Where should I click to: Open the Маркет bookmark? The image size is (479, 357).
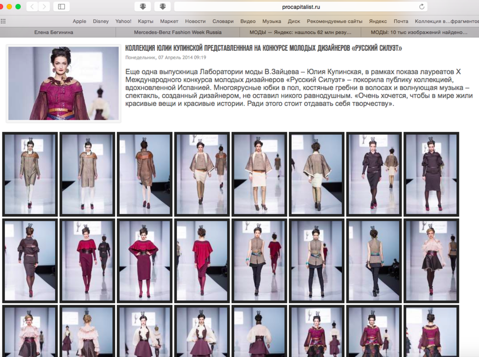pyautogui.click(x=169, y=21)
